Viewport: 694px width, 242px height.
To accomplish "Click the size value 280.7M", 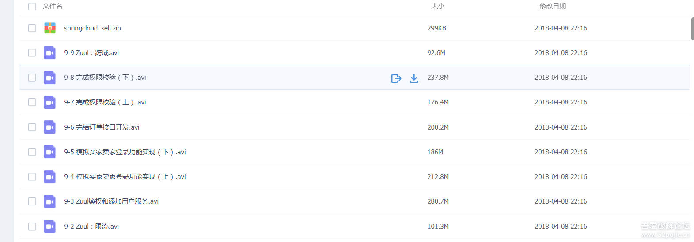I will 438,201.
